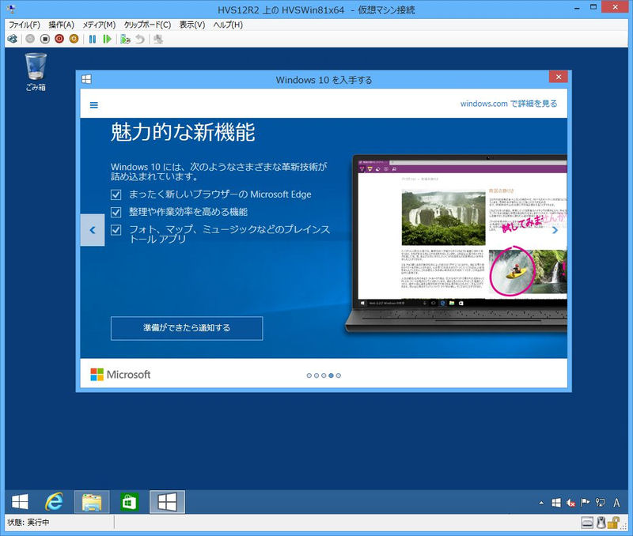Open Action Center flag tray icon
This screenshot has height=536, width=633.
(x=585, y=503)
